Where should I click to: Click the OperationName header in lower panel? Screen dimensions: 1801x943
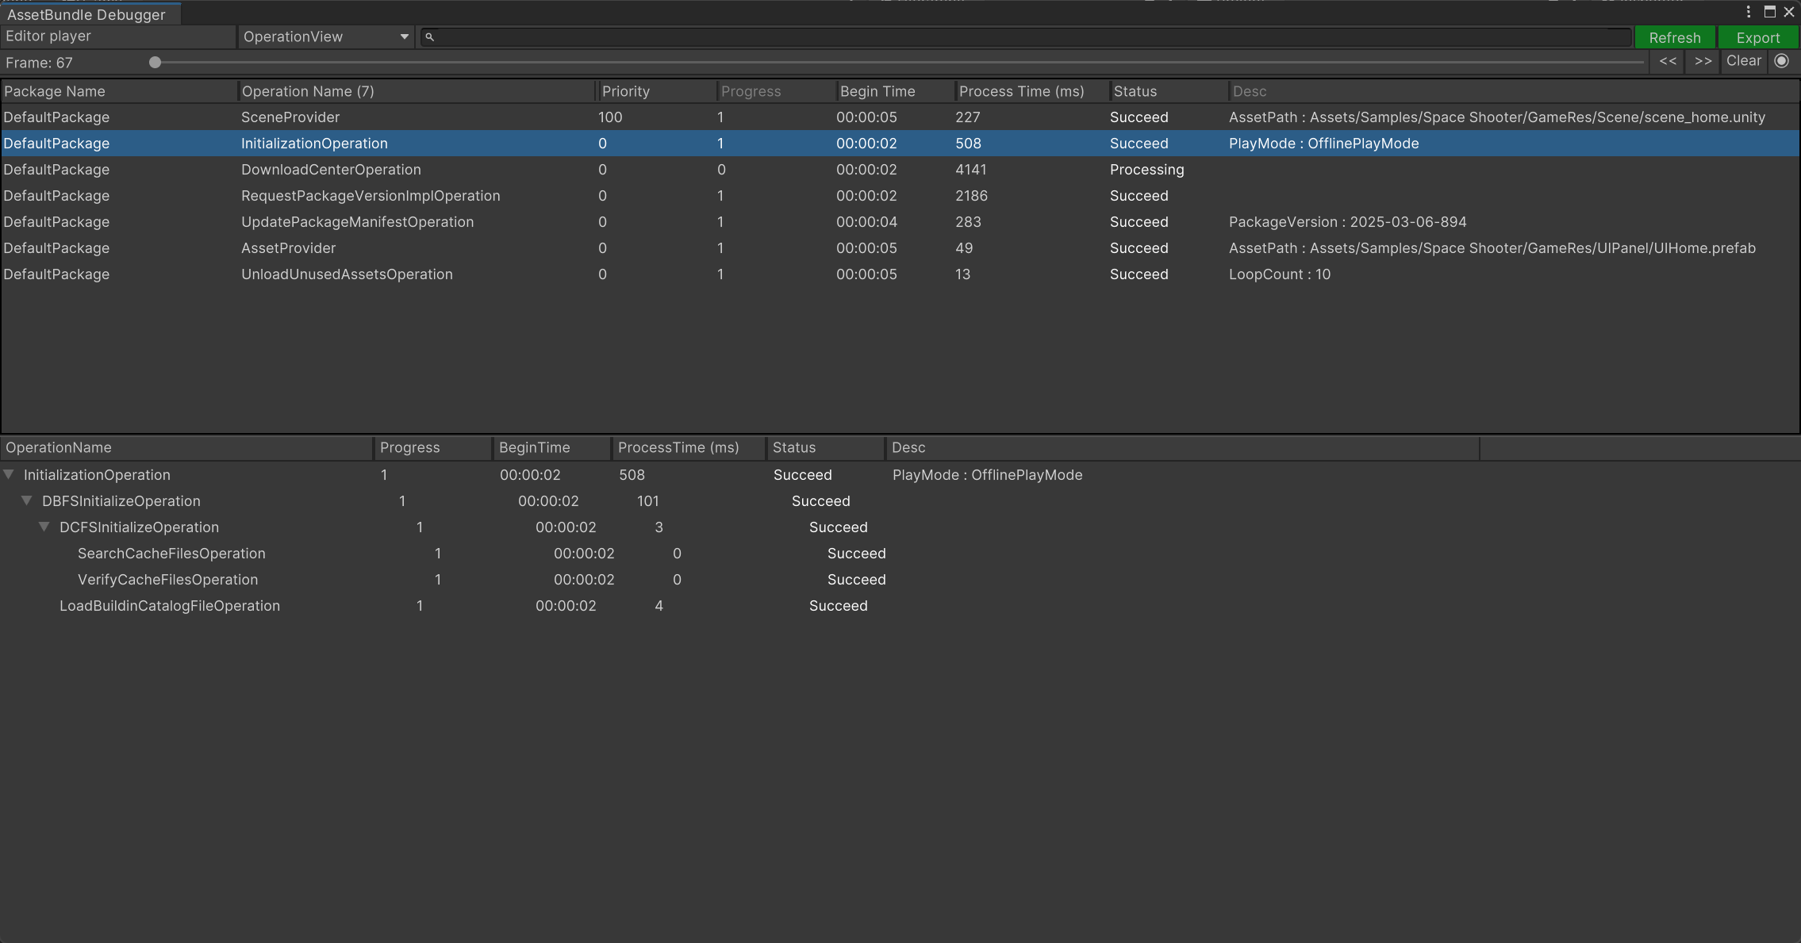pyautogui.click(x=187, y=447)
